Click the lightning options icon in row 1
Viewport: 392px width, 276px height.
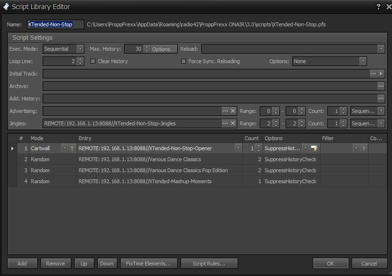314,148
